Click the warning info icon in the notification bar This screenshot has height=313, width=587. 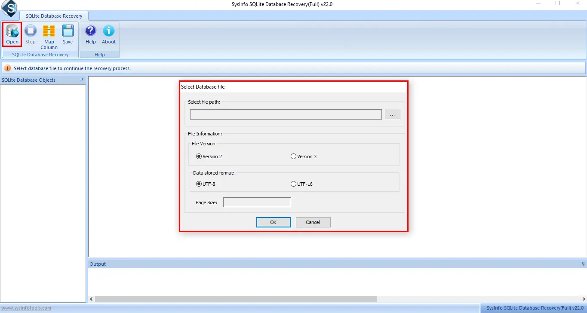click(7, 68)
